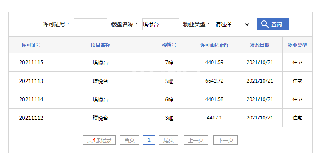Select page number 1
The width and height of the screenshot is (328, 155).
tap(149, 140)
